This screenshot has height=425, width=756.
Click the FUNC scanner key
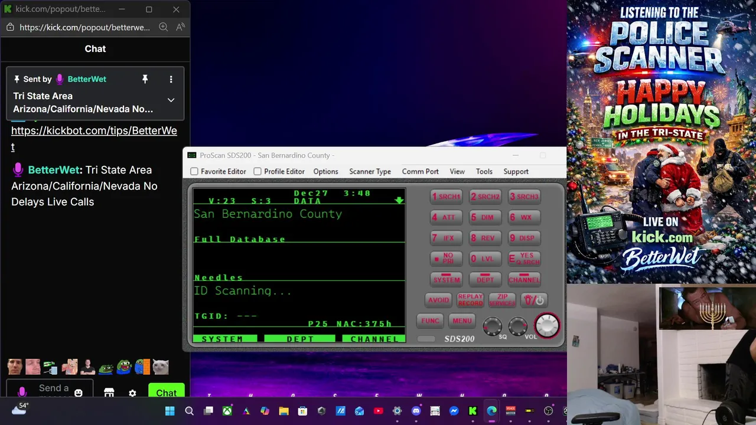pyautogui.click(x=430, y=321)
